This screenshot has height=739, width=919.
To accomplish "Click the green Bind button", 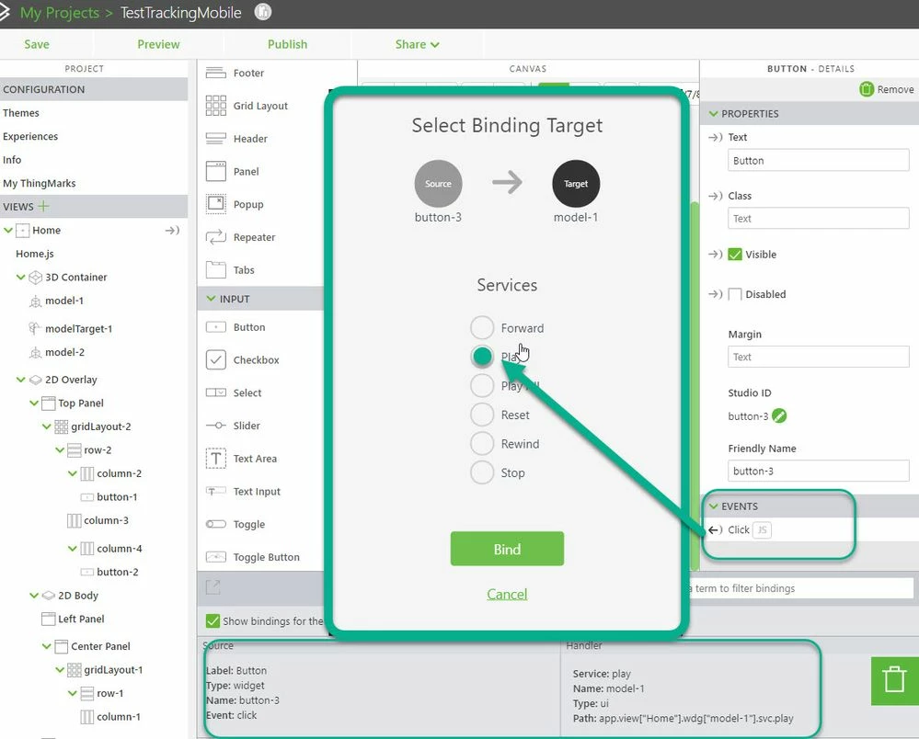I will [x=507, y=549].
